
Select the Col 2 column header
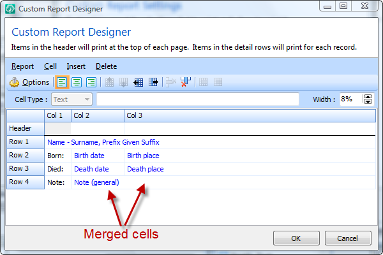(x=98, y=115)
